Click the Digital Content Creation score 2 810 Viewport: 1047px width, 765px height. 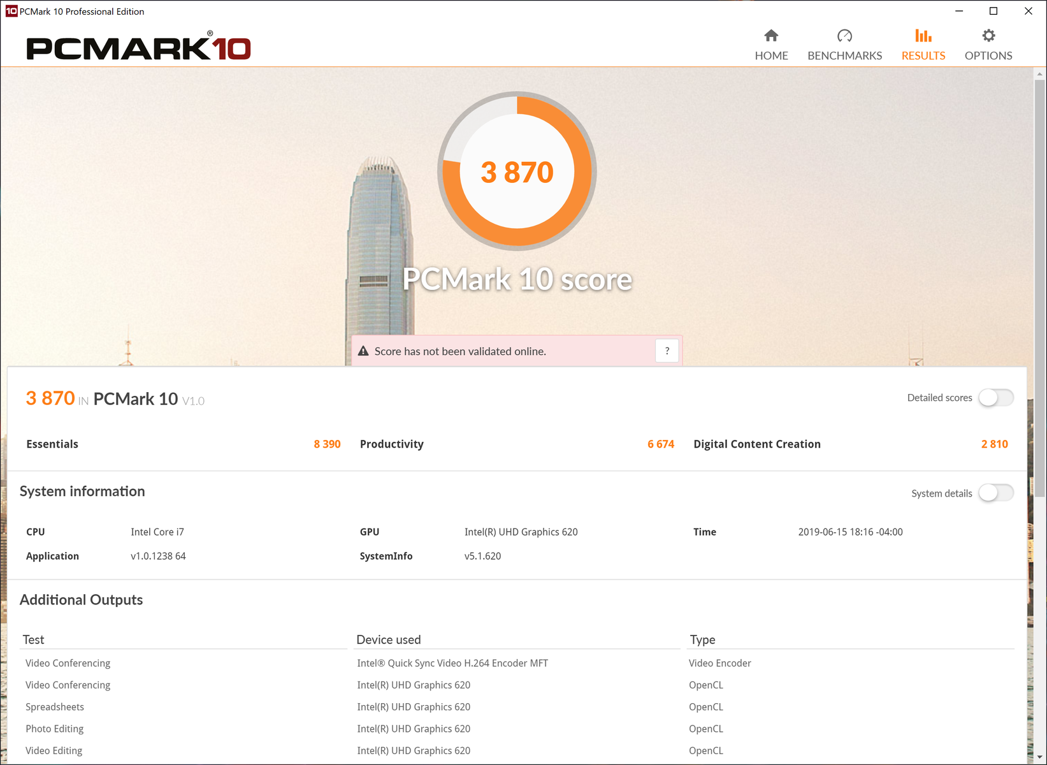[x=995, y=444]
